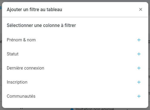Click the Invitation non envoyé status text
The height and width of the screenshot is (110, 150).
coord(95,109)
